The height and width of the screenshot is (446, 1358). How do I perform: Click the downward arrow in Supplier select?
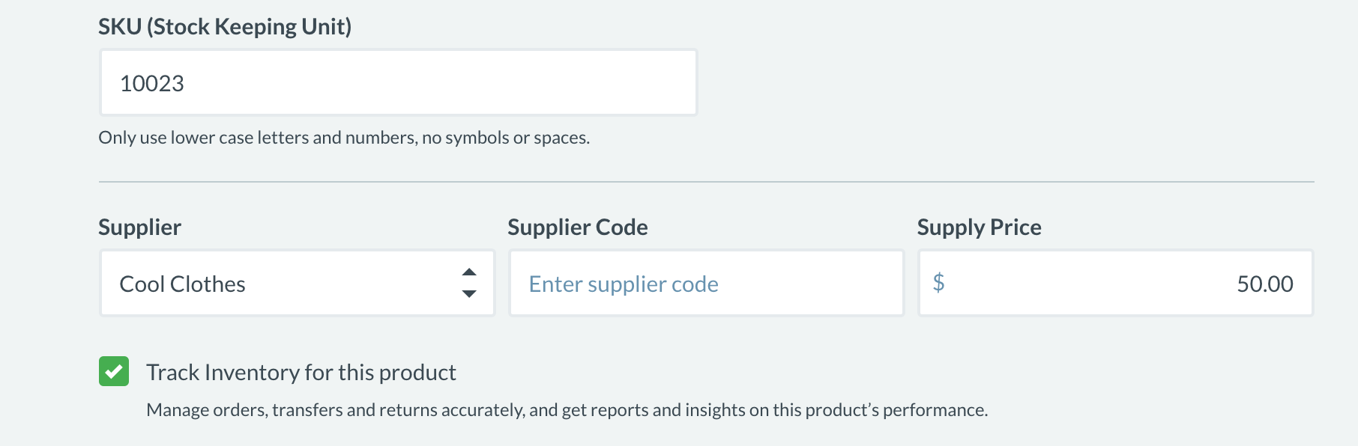[469, 294]
